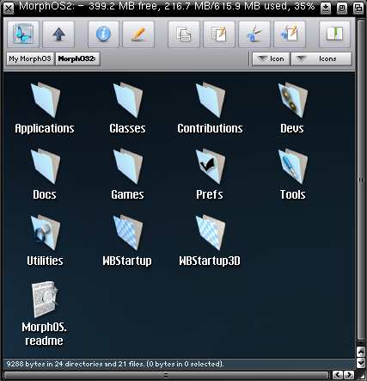Click the scroll up arrow button

point(361,352)
